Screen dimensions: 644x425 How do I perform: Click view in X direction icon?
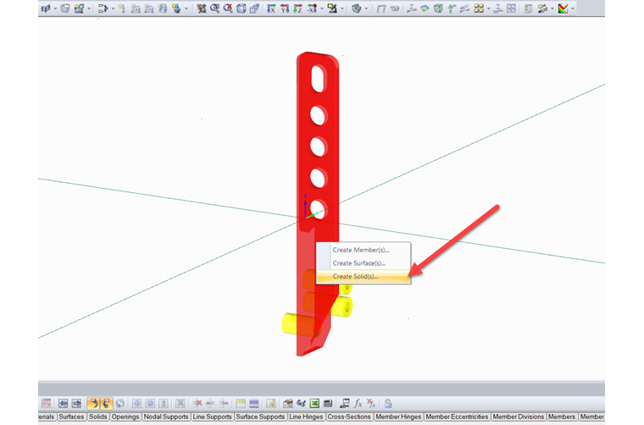271,8
